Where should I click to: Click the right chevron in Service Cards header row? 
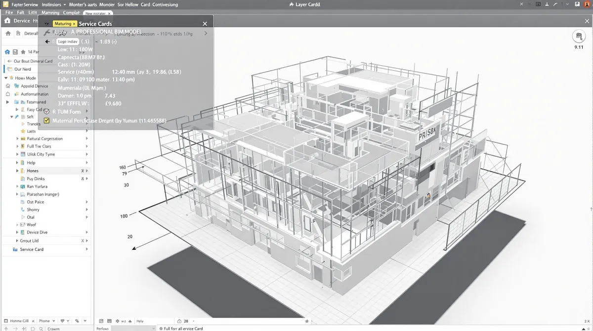coord(206,33)
